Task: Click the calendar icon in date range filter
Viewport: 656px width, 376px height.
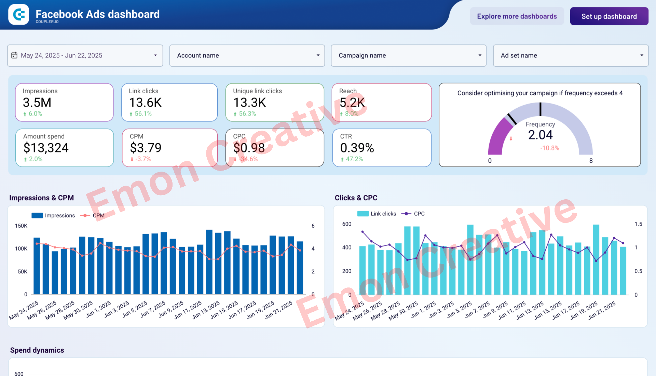Action: tap(14, 55)
